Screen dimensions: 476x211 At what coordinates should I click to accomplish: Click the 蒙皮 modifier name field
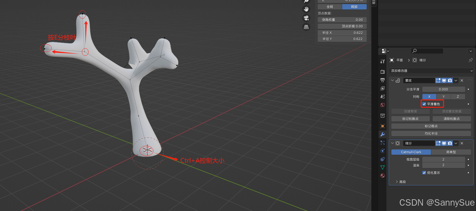pyautogui.click(x=419, y=80)
